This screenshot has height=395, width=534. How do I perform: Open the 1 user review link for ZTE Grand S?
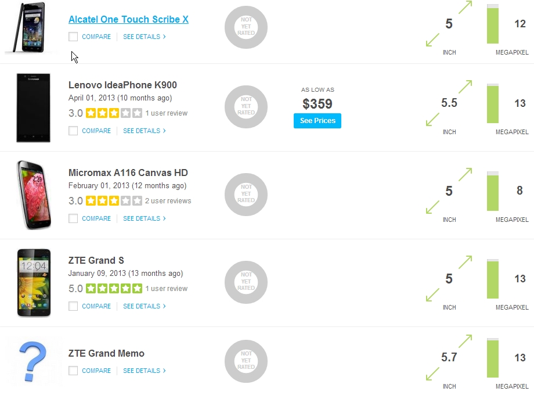point(167,289)
